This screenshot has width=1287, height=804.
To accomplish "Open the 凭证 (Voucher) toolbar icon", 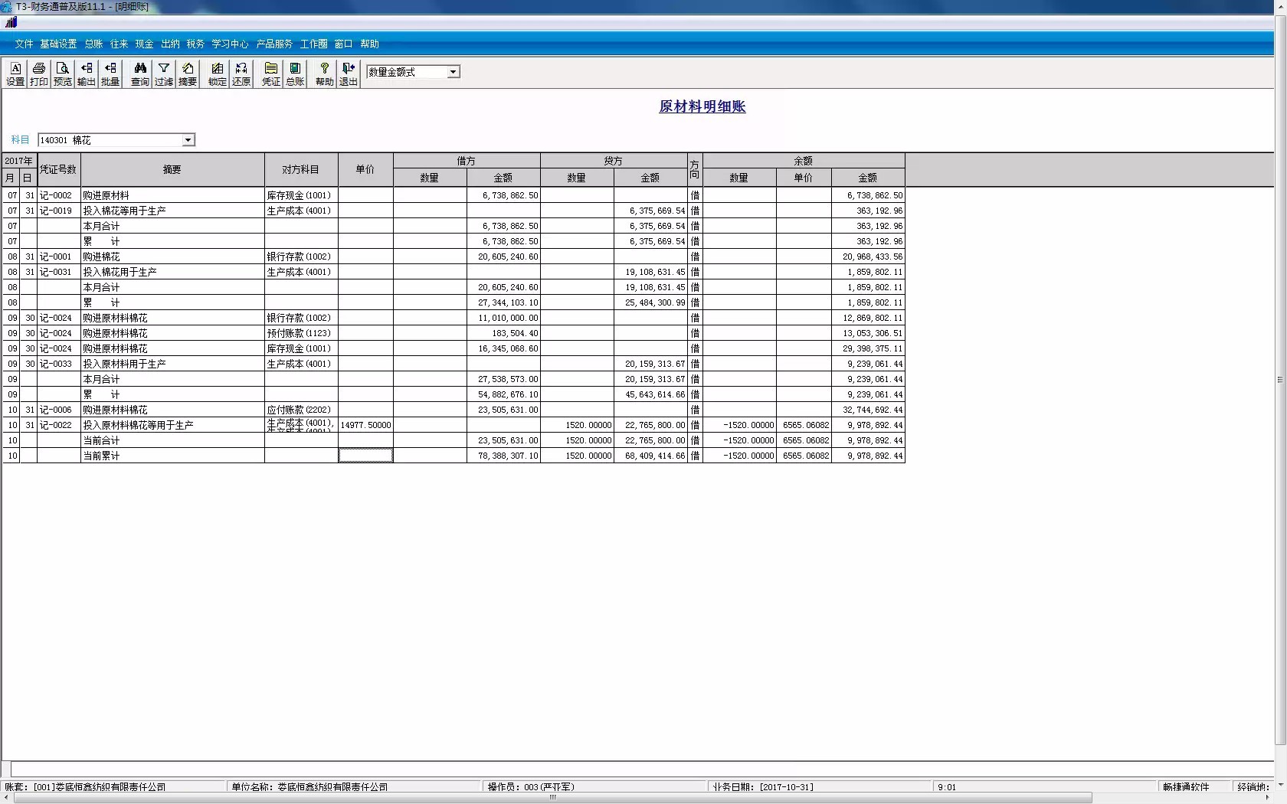I will click(x=271, y=74).
